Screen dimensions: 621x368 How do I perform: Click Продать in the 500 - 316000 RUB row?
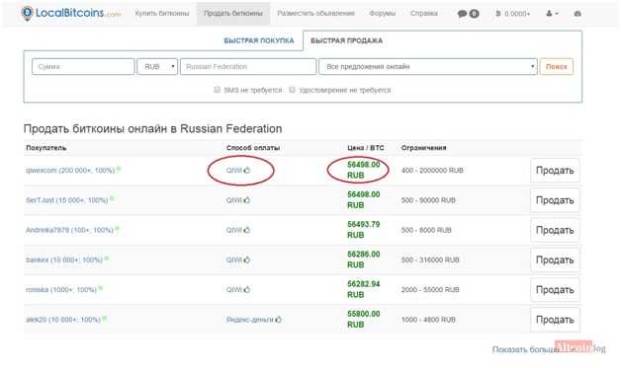pyautogui.click(x=555, y=259)
